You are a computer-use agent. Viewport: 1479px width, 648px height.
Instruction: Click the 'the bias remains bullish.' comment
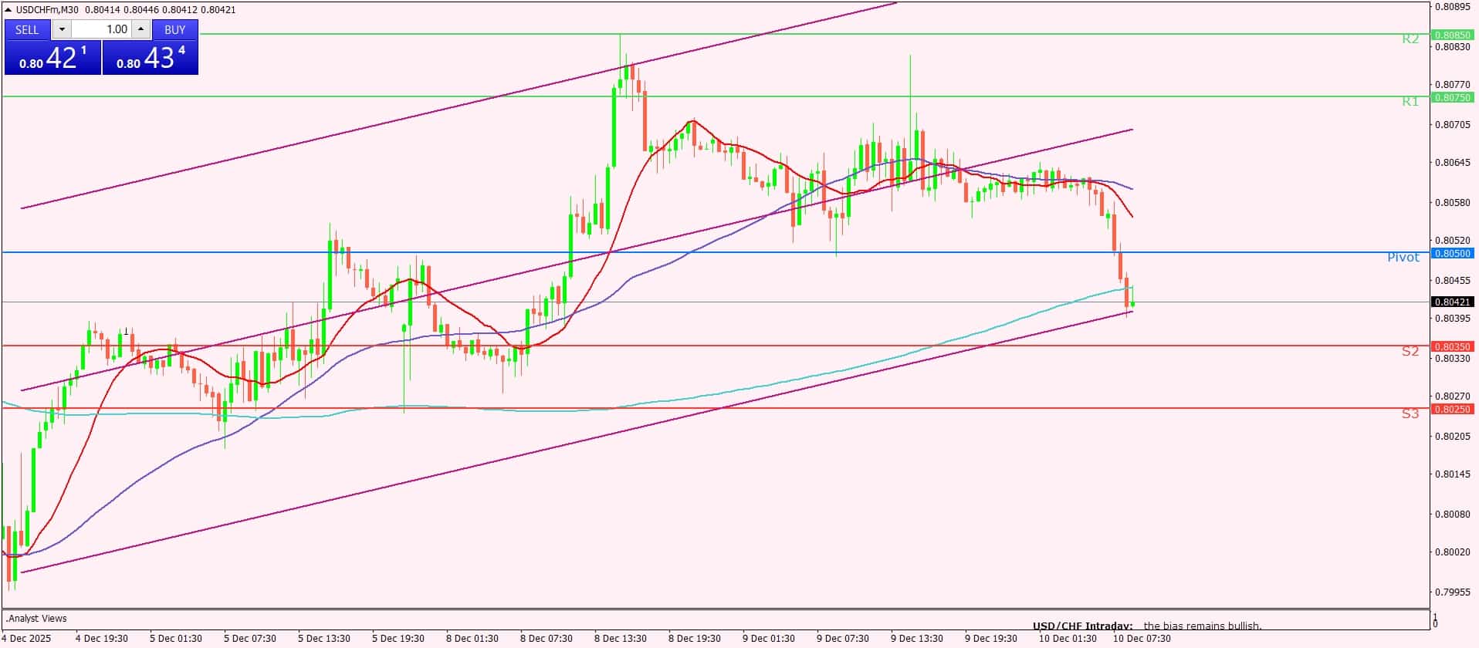pyautogui.click(x=1203, y=626)
